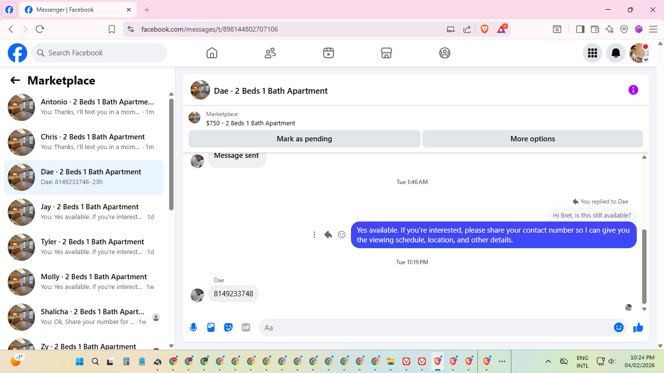Open clock showing 10:24 PM
This screenshot has height=373, width=664.
640,361
